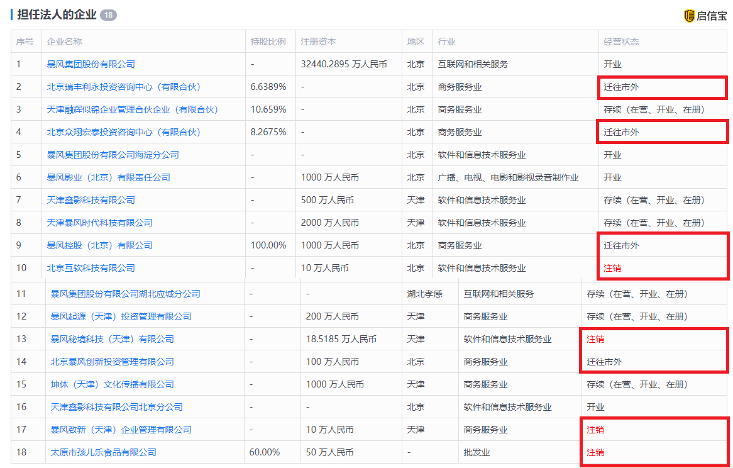Viewport: 733px width, 468px height.
Task: Click the 注册资本 column header
Action: (x=318, y=42)
